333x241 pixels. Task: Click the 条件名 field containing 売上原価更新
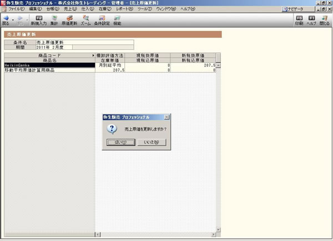[x=85, y=42]
